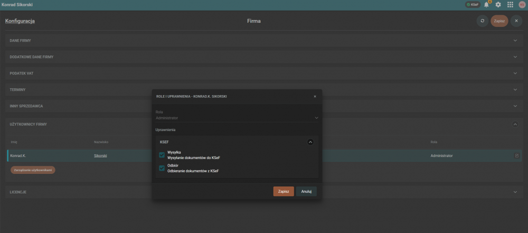Click the Uprawnienia label in dialog

[x=165, y=129]
